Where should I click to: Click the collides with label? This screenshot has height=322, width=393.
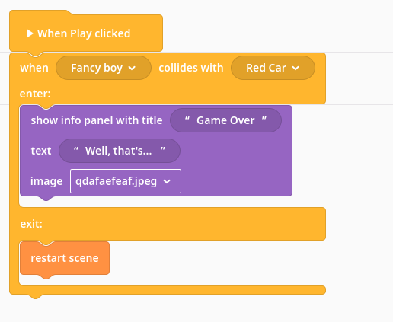tap(191, 68)
